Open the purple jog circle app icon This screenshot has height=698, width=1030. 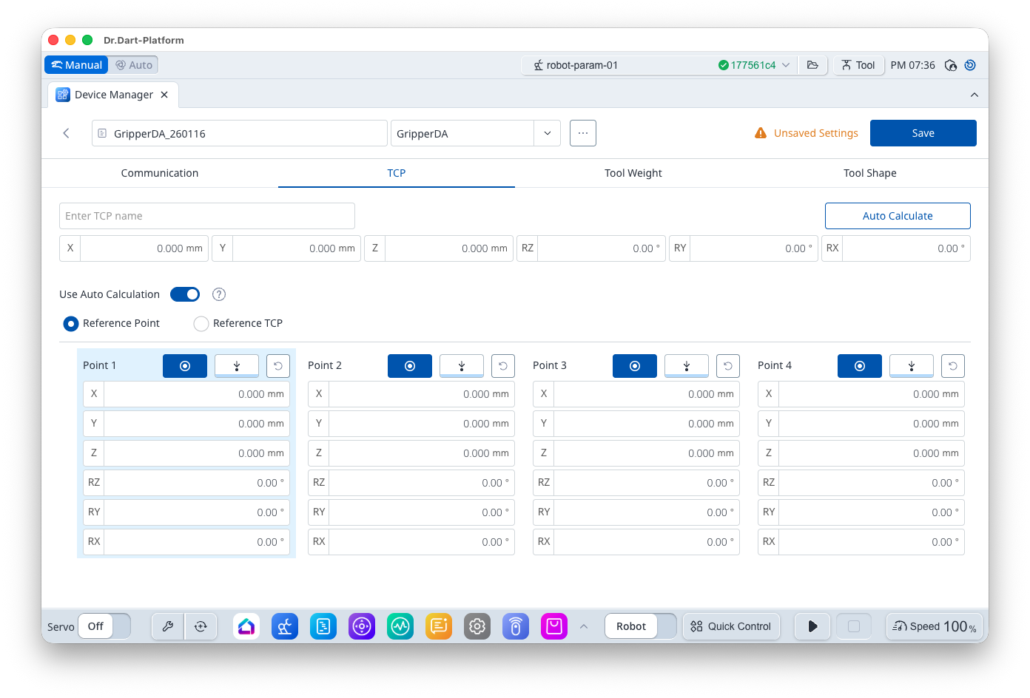[x=362, y=626]
